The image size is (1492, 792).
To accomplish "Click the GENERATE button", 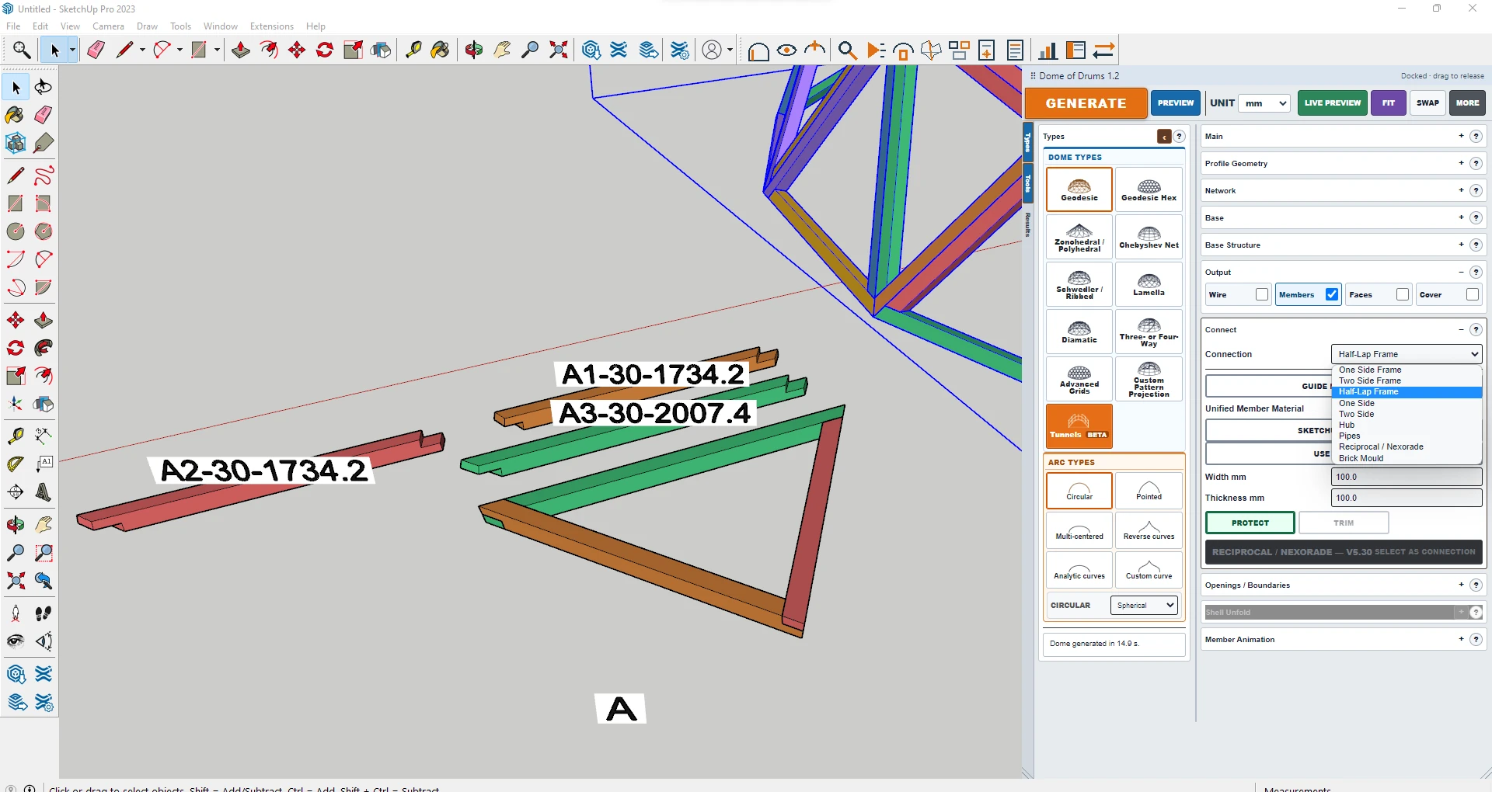I will click(1086, 103).
